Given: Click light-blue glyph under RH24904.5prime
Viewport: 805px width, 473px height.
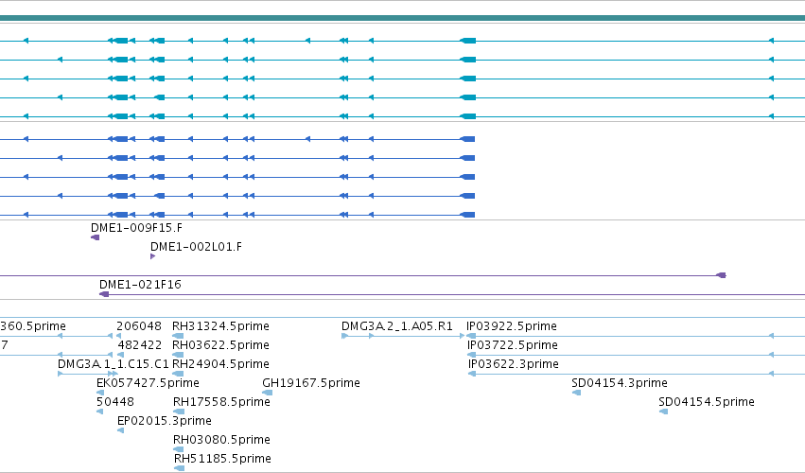Looking at the screenshot, I should click(x=178, y=374).
